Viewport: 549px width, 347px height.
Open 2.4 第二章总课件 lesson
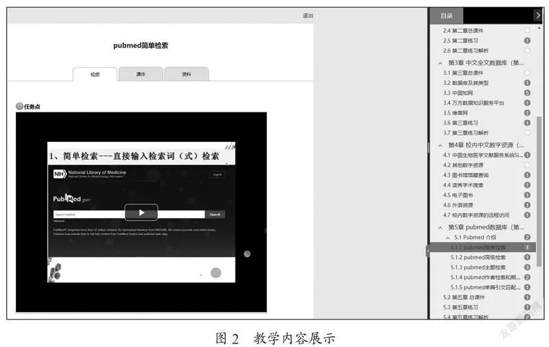pyautogui.click(x=463, y=30)
